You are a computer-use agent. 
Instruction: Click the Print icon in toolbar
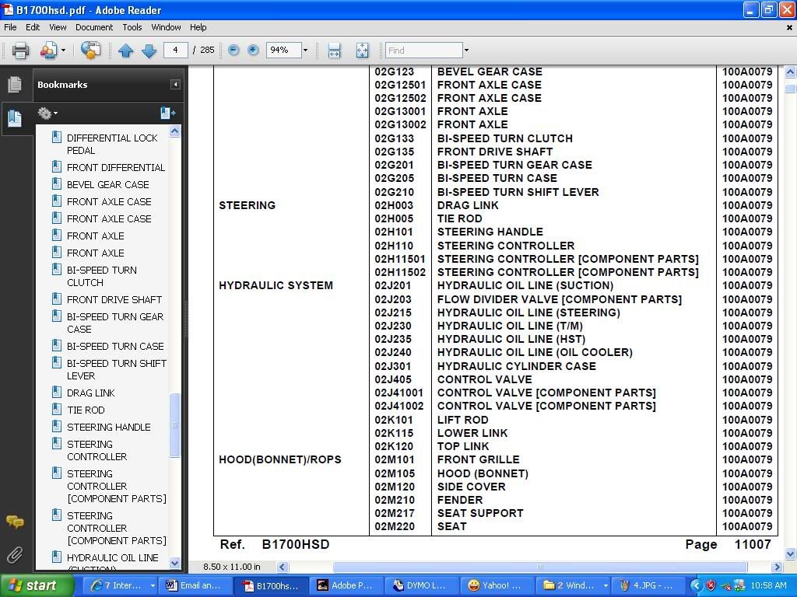21,51
